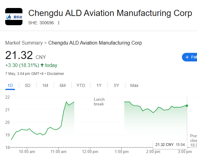Open the Market Summary breadcrumb link

pos(24,43)
